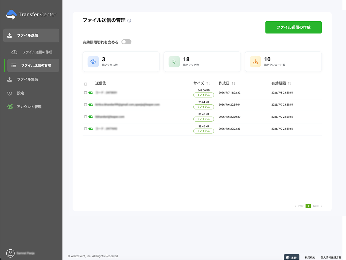Check the row created 2026/7/6 20:30:39

click(x=86, y=117)
